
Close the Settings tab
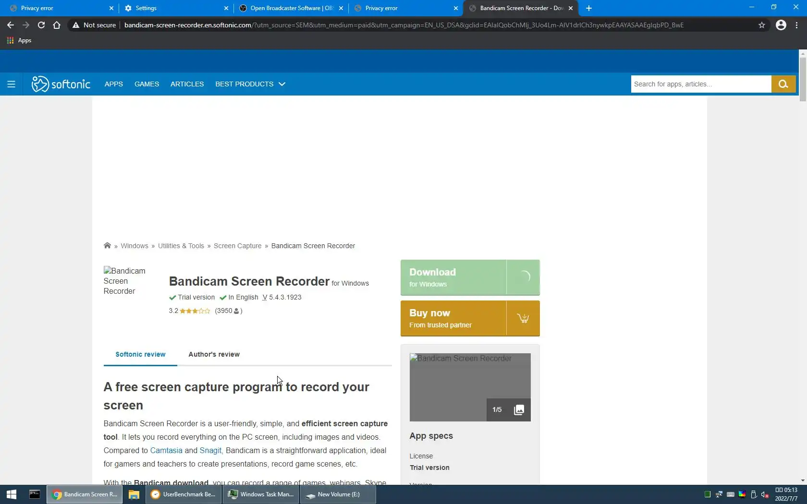[x=226, y=8]
